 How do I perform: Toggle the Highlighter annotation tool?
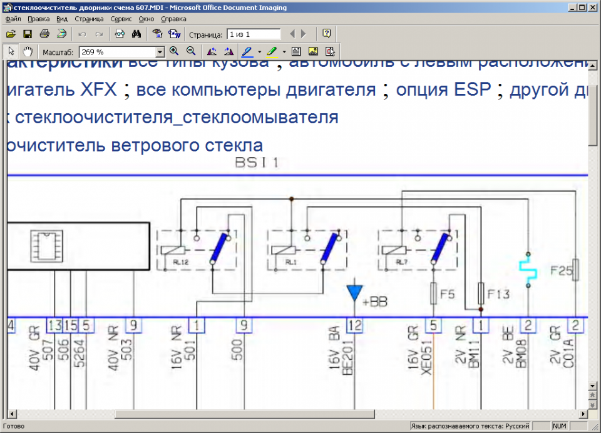(272, 51)
